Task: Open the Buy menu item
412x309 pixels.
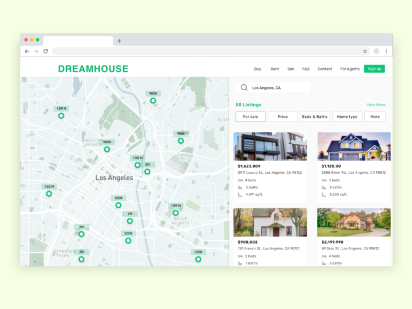Action: coord(257,69)
